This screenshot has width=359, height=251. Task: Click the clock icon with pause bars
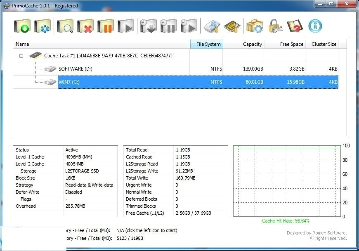pyautogui.click(x=168, y=26)
